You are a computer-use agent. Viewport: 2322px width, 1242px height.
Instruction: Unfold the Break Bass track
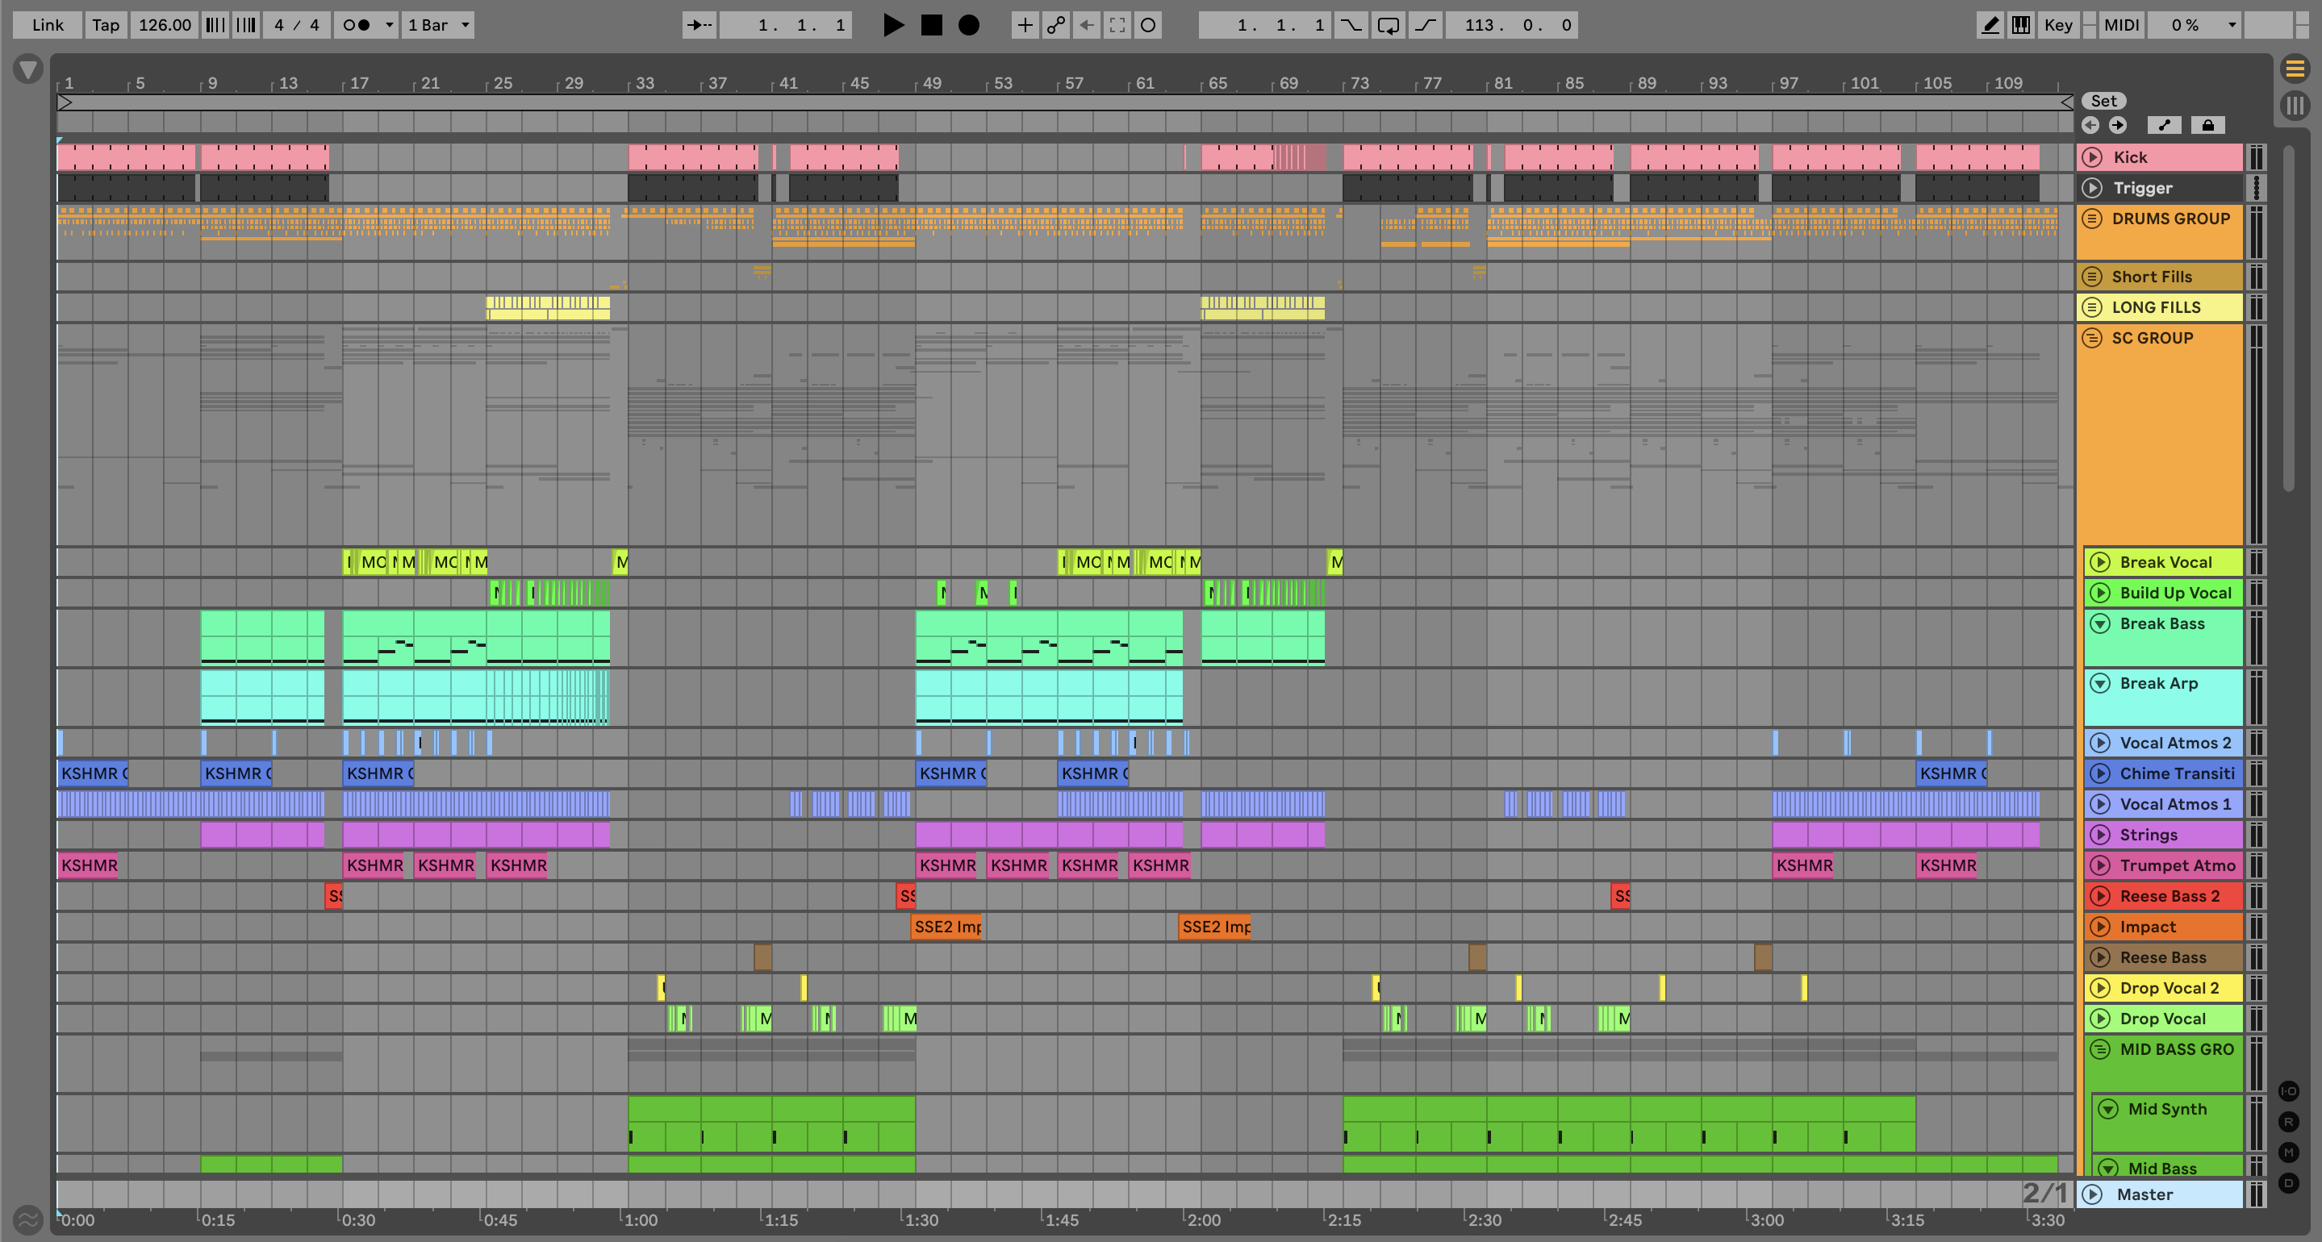(2100, 623)
